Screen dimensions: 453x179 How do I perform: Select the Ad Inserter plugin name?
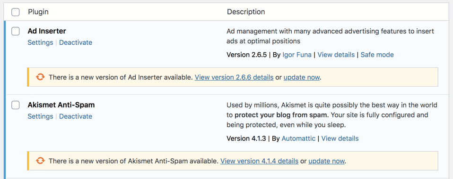tap(47, 31)
